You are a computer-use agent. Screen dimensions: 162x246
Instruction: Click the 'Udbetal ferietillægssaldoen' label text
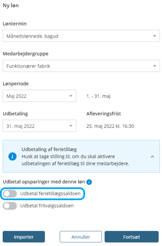(x=50, y=194)
